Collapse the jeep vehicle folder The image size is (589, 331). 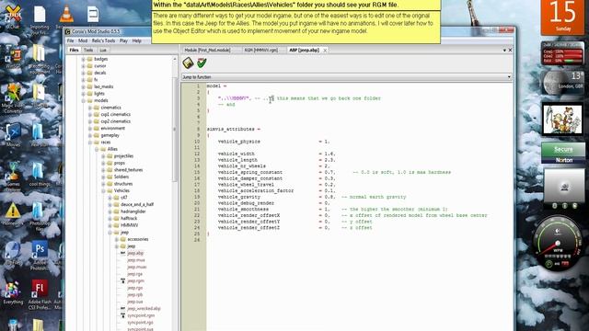110,233
